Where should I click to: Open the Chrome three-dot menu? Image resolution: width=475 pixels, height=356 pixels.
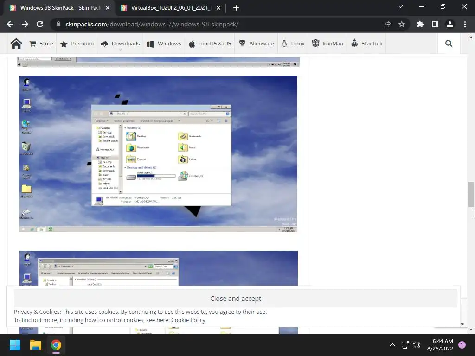[x=465, y=24]
